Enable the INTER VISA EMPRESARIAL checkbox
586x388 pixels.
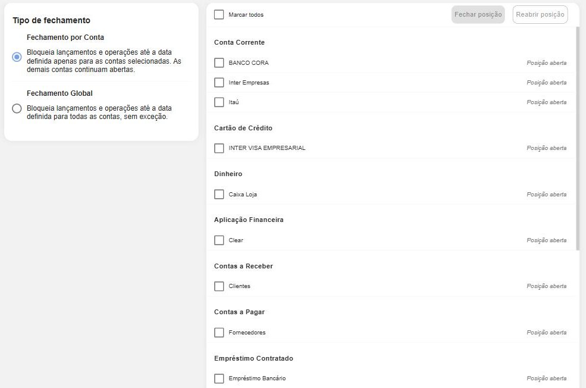219,148
